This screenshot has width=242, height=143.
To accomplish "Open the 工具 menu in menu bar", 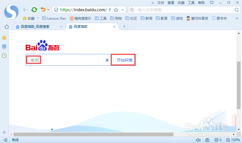I will pos(191,3).
